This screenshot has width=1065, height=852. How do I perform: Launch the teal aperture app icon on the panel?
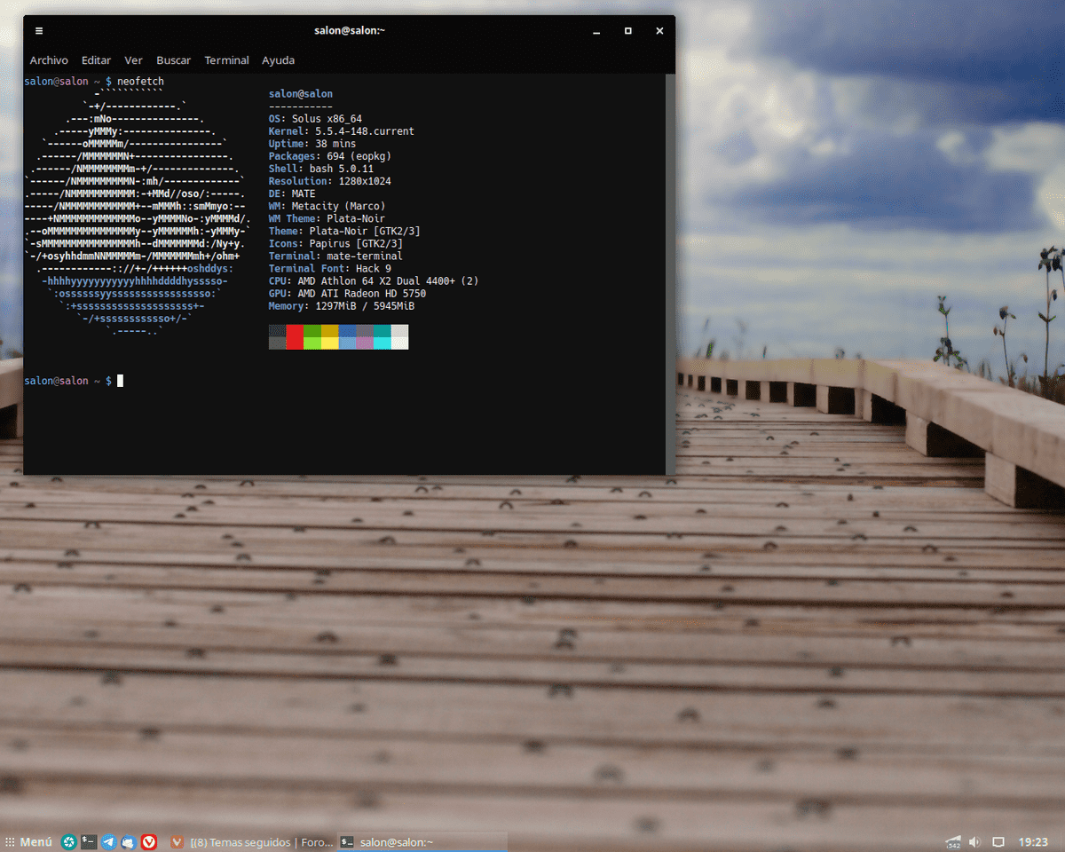click(68, 841)
